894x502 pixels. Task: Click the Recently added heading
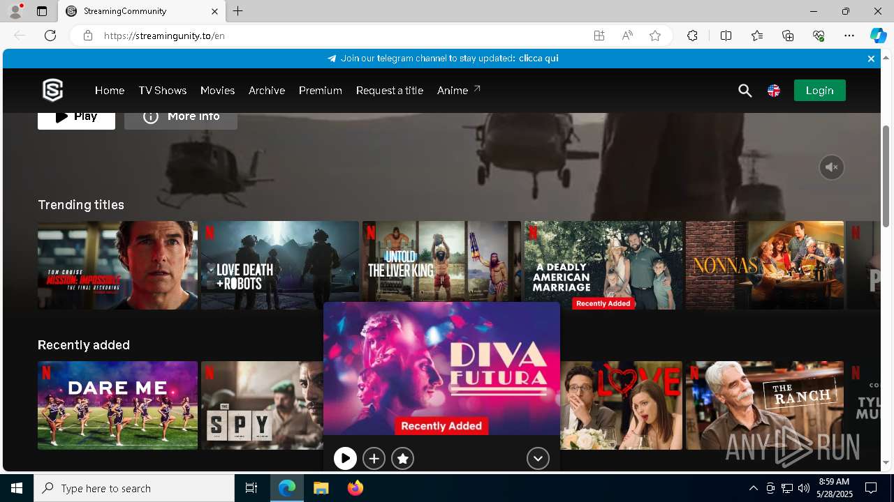tap(84, 345)
